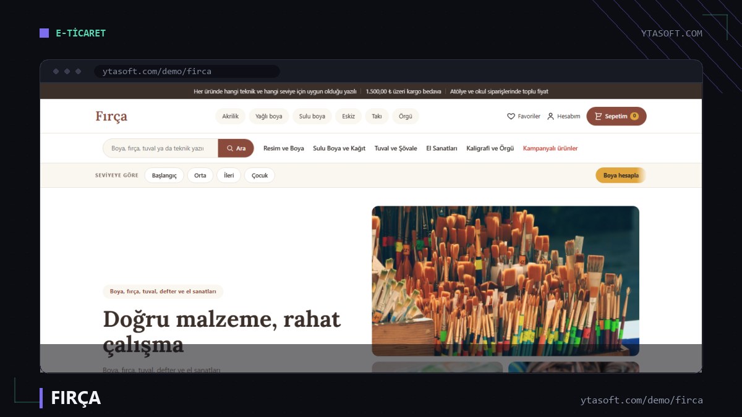Filter by İleri level
This screenshot has width=742, height=417.
pyautogui.click(x=229, y=175)
